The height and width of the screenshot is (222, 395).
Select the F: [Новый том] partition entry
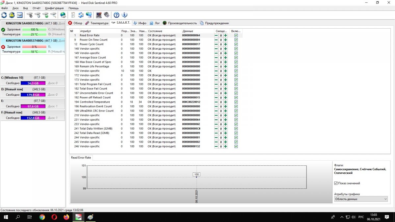pyautogui.click(x=32, y=115)
